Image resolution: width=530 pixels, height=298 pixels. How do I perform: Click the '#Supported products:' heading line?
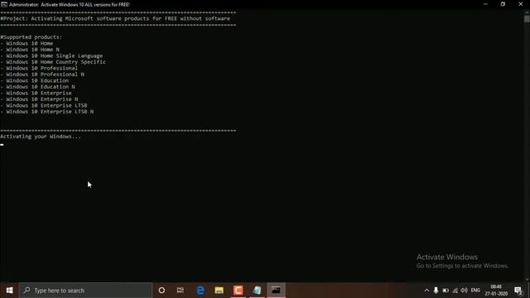click(x=31, y=37)
